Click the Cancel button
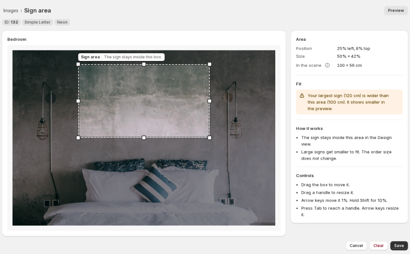This screenshot has height=254, width=410. 356,245
